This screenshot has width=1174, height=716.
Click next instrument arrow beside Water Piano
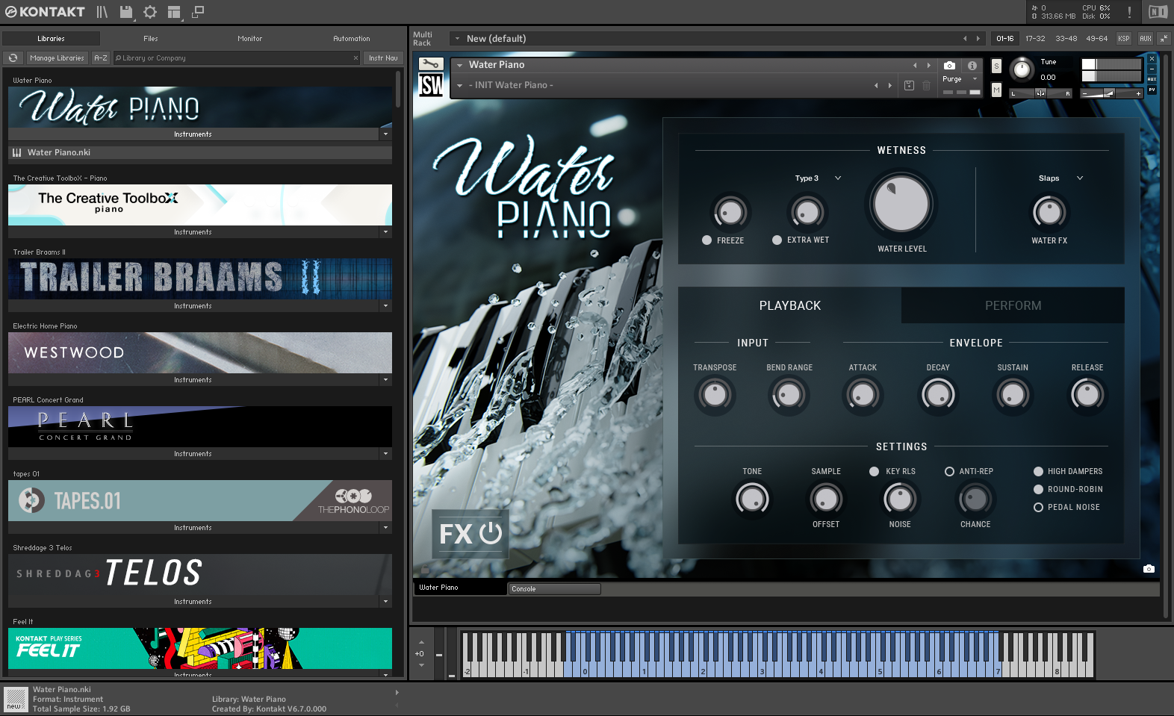(x=928, y=65)
